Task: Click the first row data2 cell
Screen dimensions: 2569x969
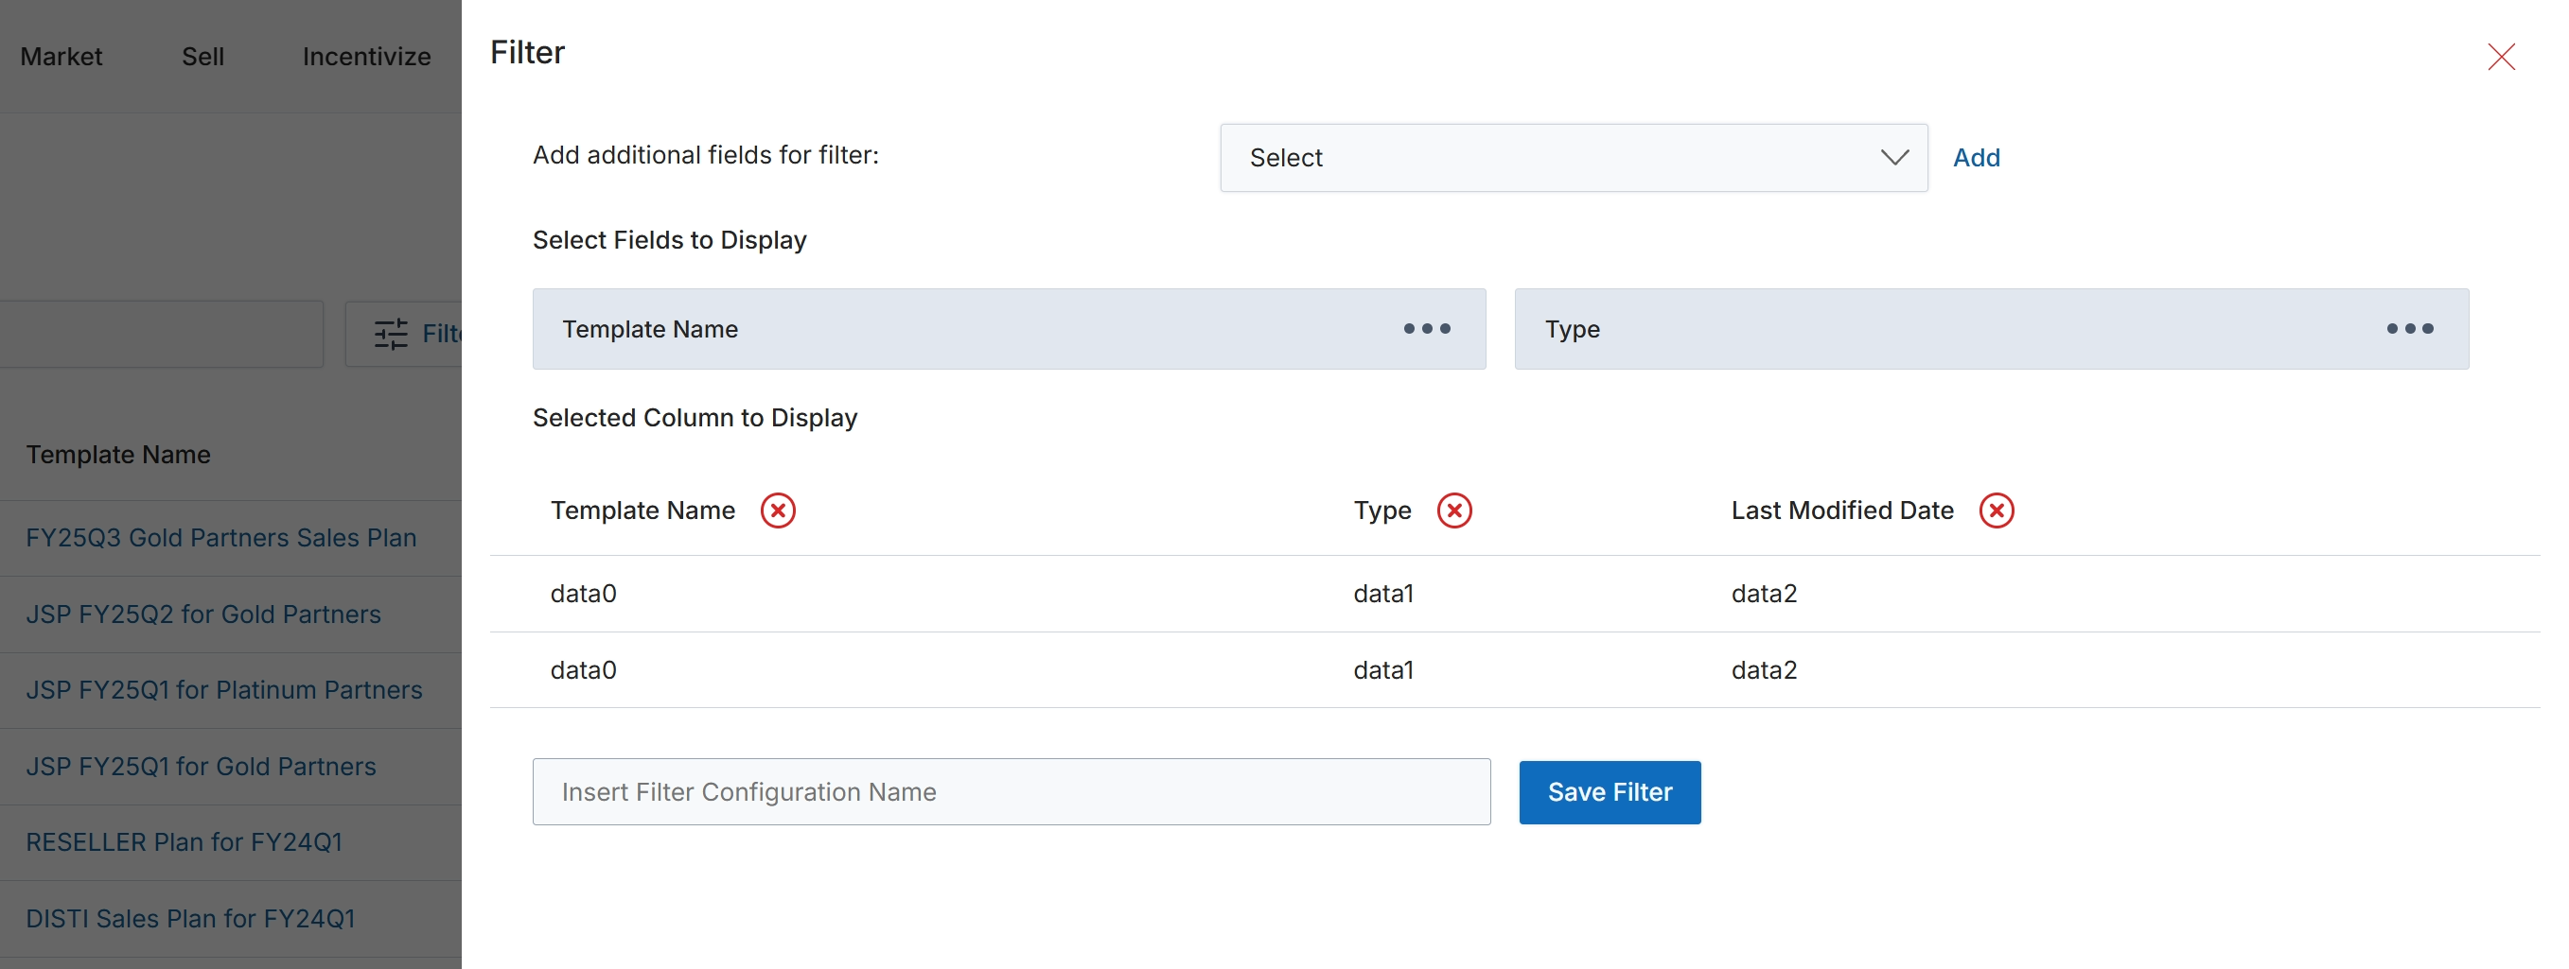Action: point(1763,594)
